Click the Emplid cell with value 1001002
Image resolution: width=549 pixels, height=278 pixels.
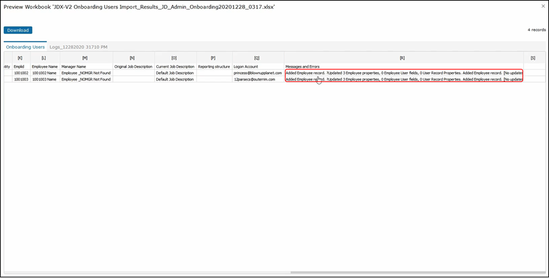click(21, 73)
